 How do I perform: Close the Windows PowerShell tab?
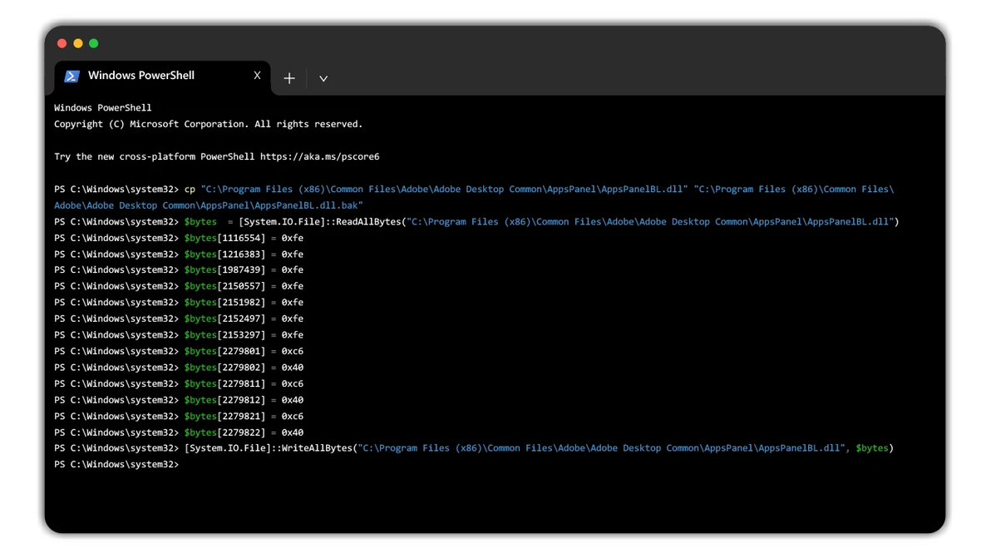click(257, 76)
